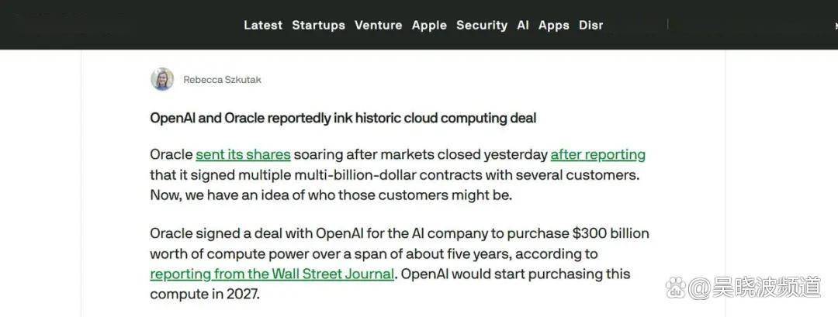Click the truncated Disr nav item

click(x=590, y=25)
